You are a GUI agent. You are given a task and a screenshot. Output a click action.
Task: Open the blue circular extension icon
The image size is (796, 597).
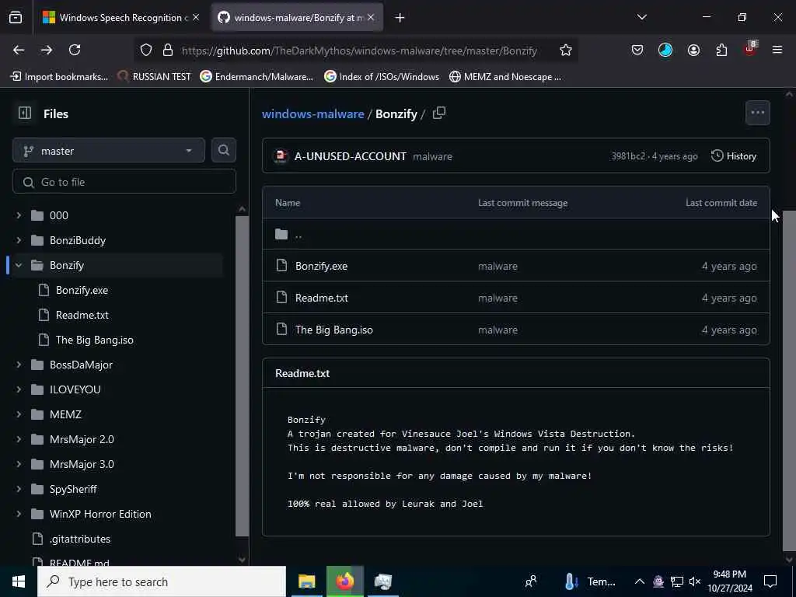point(665,50)
